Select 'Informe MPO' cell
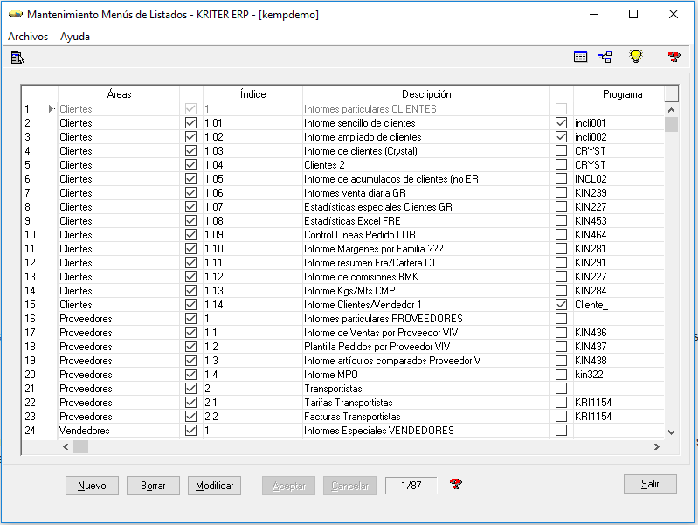 (426, 375)
